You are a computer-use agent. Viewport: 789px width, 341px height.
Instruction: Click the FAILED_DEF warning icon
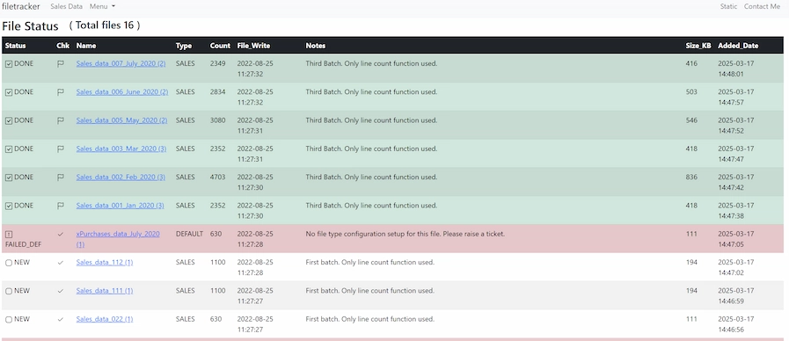pyautogui.click(x=9, y=235)
